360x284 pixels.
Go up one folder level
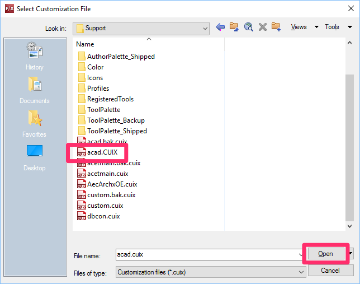point(234,27)
